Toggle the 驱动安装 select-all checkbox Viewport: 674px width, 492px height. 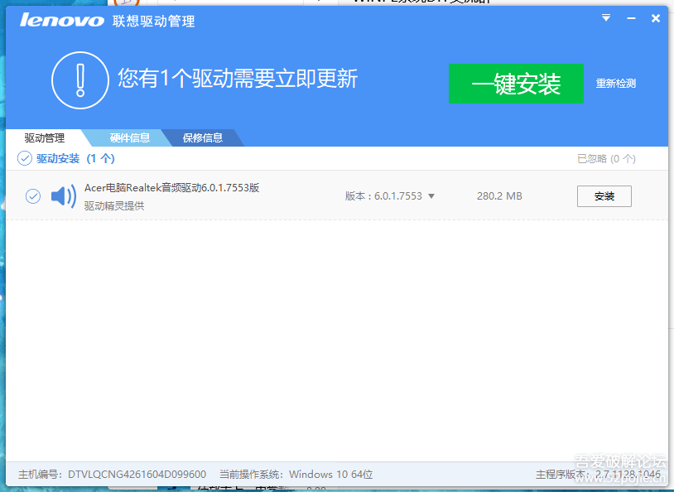25,158
